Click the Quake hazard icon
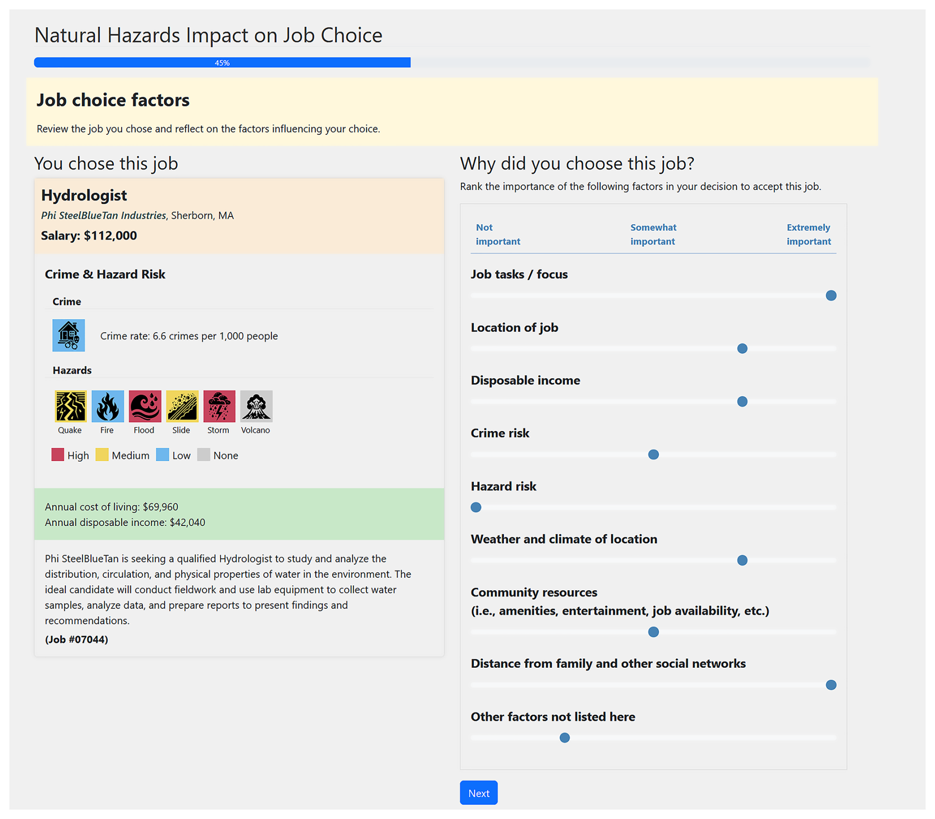Viewport: 935px width, 819px height. pyautogui.click(x=70, y=406)
